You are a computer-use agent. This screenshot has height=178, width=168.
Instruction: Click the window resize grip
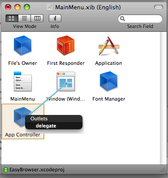163,170
